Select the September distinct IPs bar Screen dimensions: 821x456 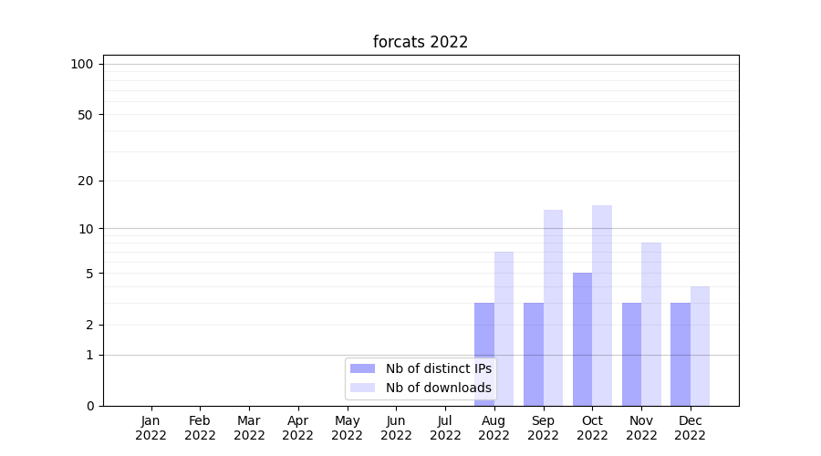coord(534,354)
